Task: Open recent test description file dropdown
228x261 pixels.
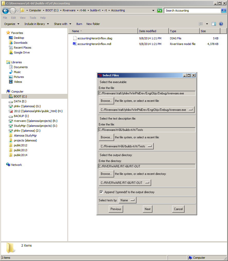Action: tap(126, 146)
